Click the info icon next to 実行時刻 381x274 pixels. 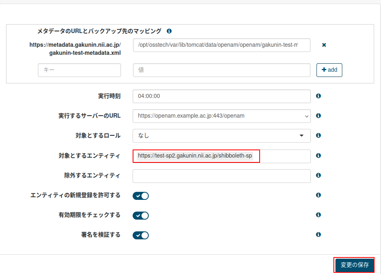318,96
